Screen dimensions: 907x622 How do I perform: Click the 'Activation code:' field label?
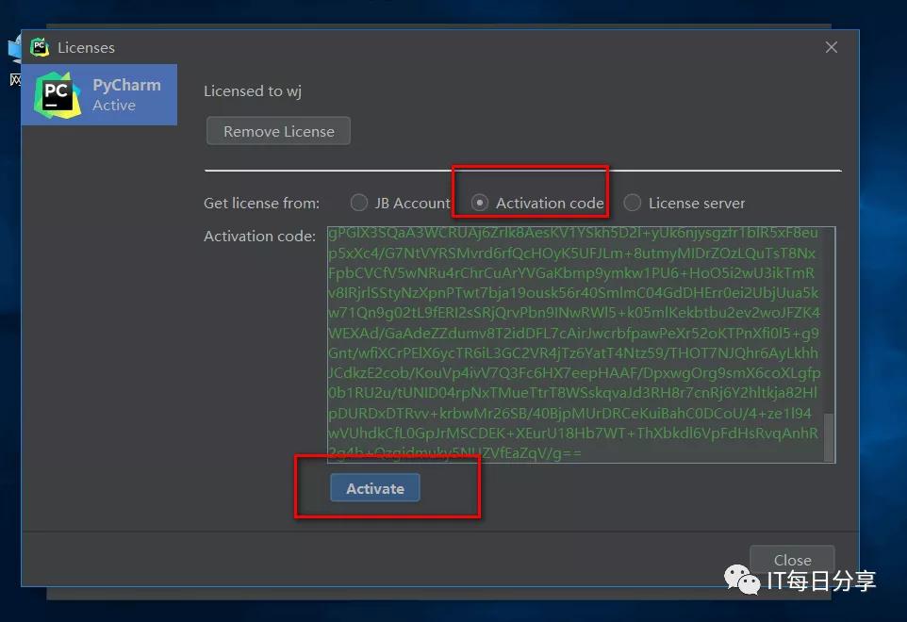click(259, 237)
